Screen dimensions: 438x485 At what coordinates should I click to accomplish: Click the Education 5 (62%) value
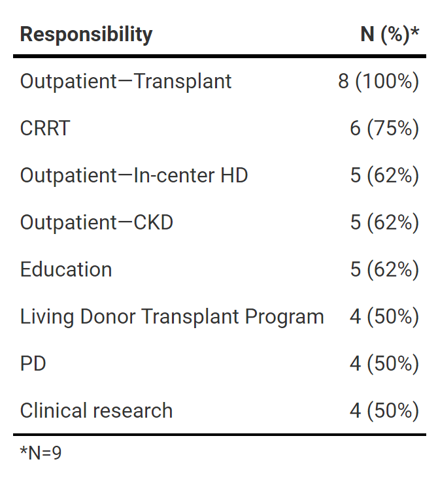click(x=384, y=269)
